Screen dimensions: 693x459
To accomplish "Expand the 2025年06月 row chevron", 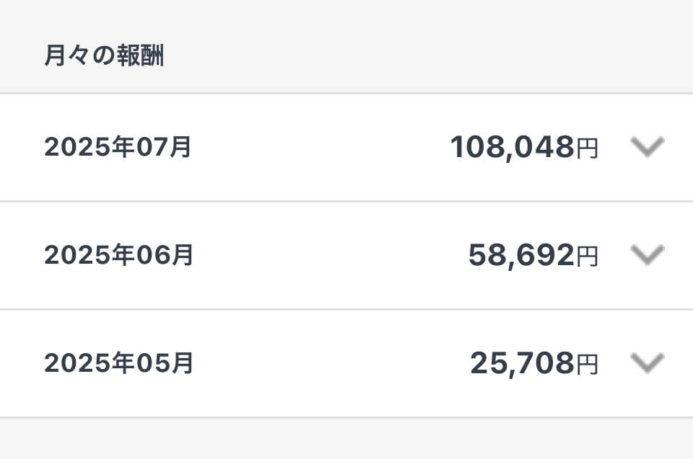I will (647, 255).
